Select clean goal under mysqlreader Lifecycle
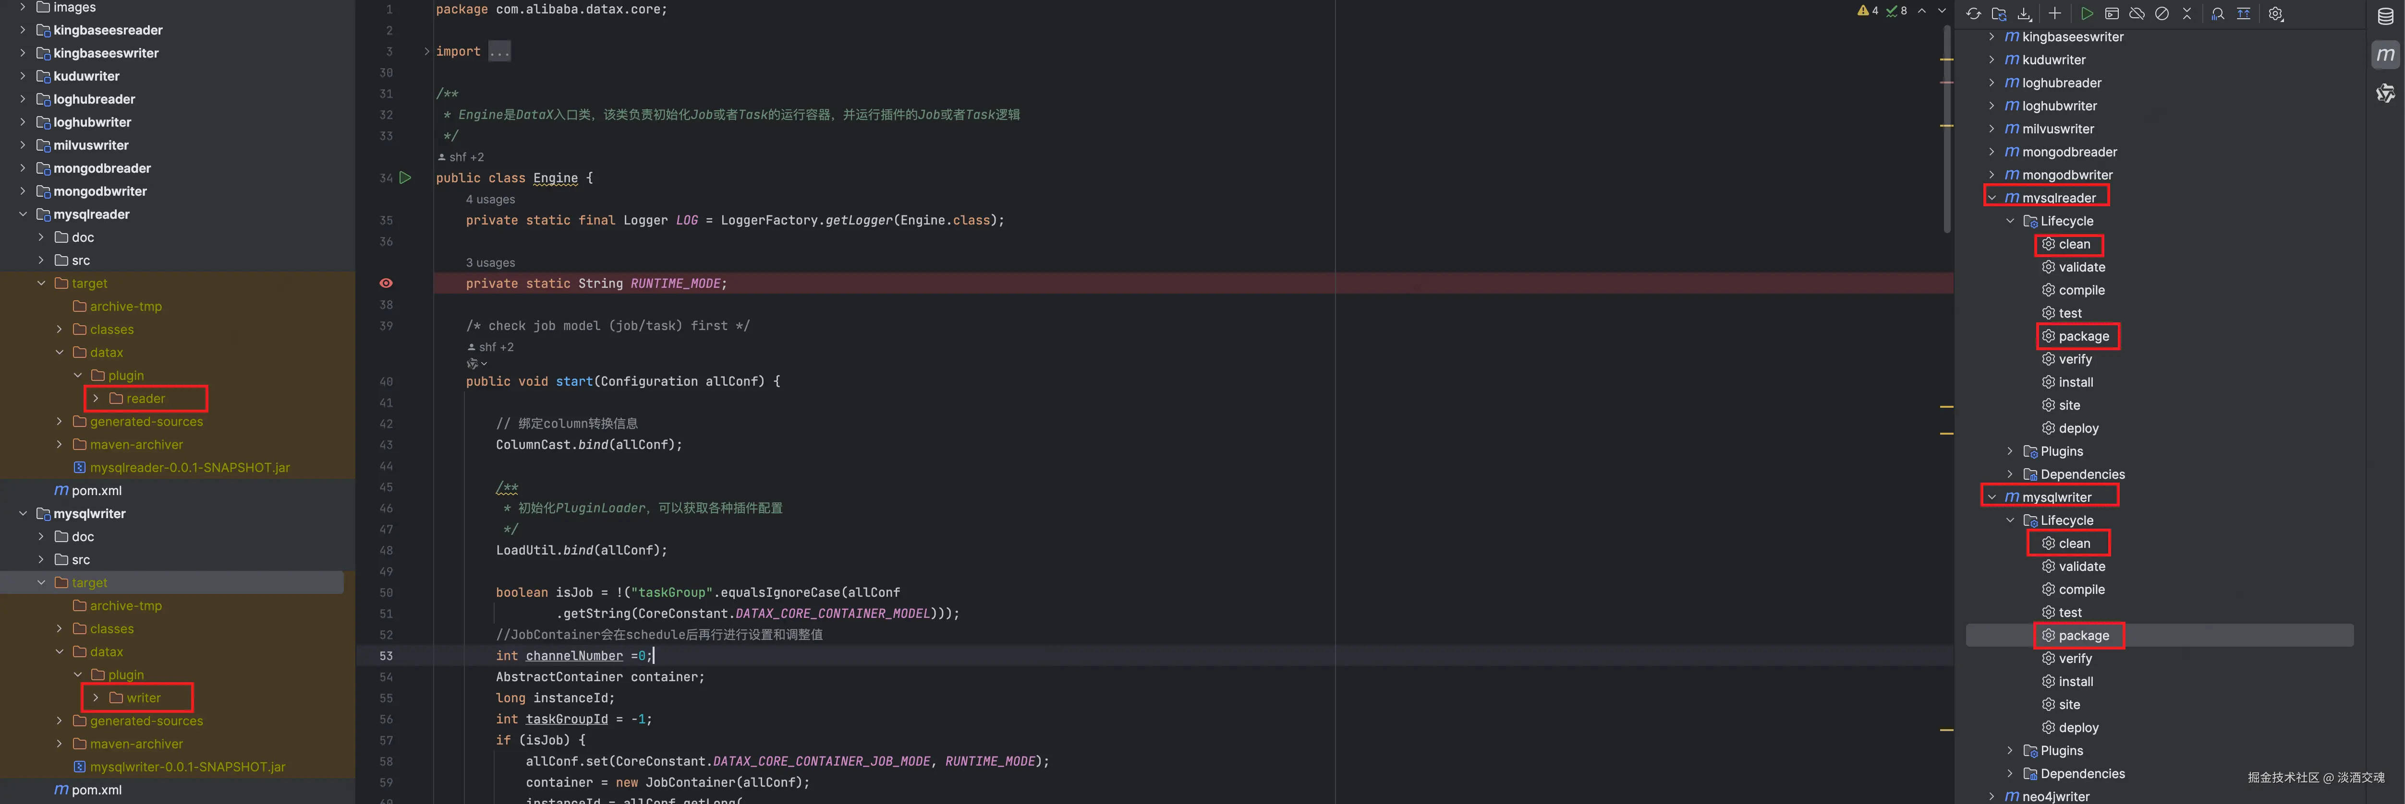This screenshot has width=2405, height=804. click(2074, 244)
